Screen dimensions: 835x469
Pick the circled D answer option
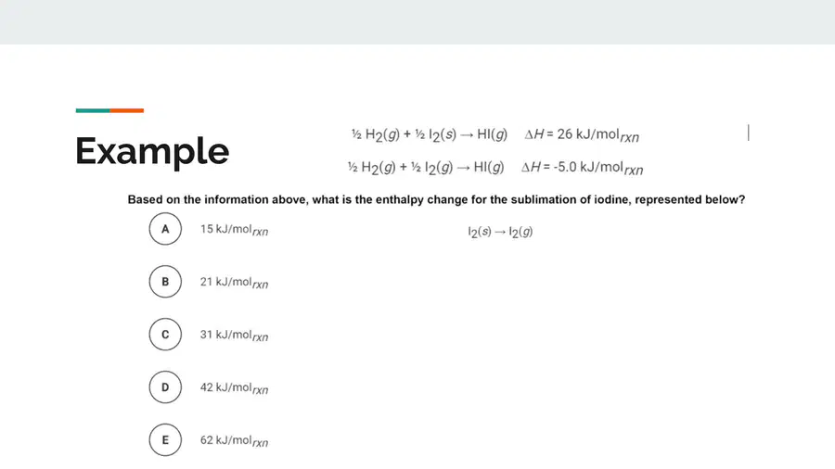pyautogui.click(x=165, y=387)
